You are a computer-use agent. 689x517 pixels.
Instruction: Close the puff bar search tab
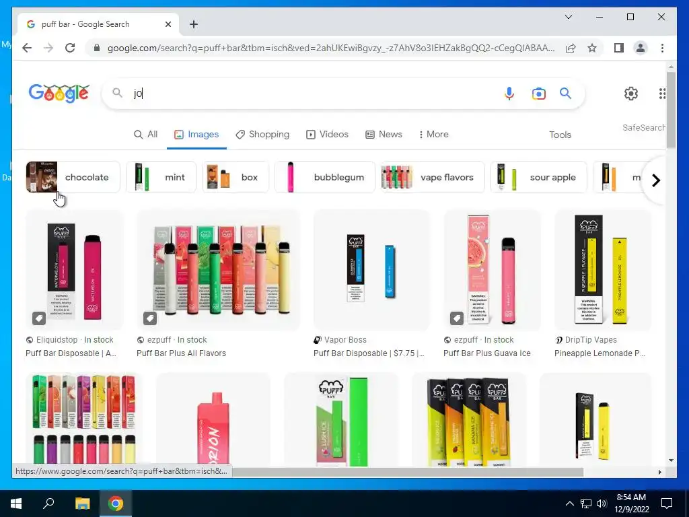click(x=168, y=24)
